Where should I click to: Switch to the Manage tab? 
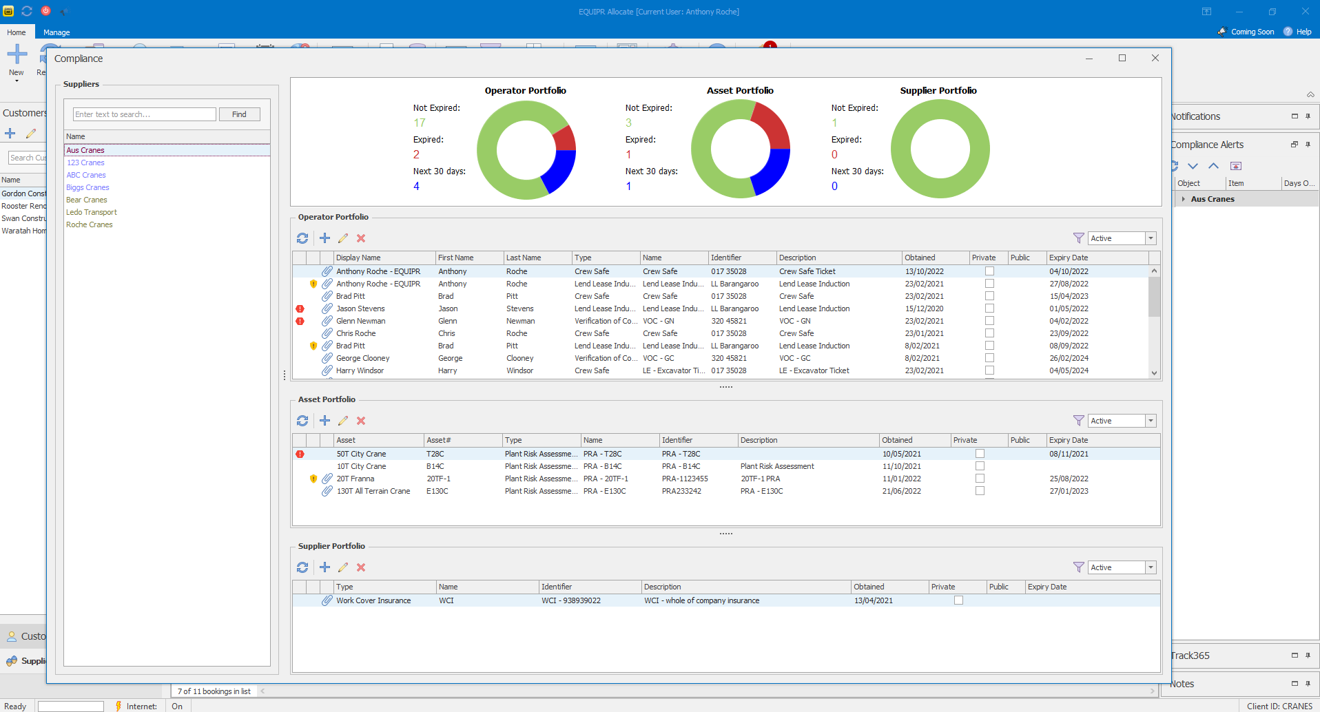(x=56, y=32)
